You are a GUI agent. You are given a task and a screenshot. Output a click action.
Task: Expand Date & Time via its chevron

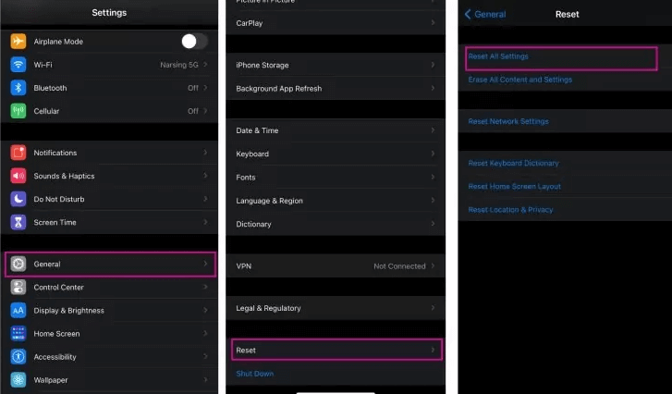[x=433, y=130]
